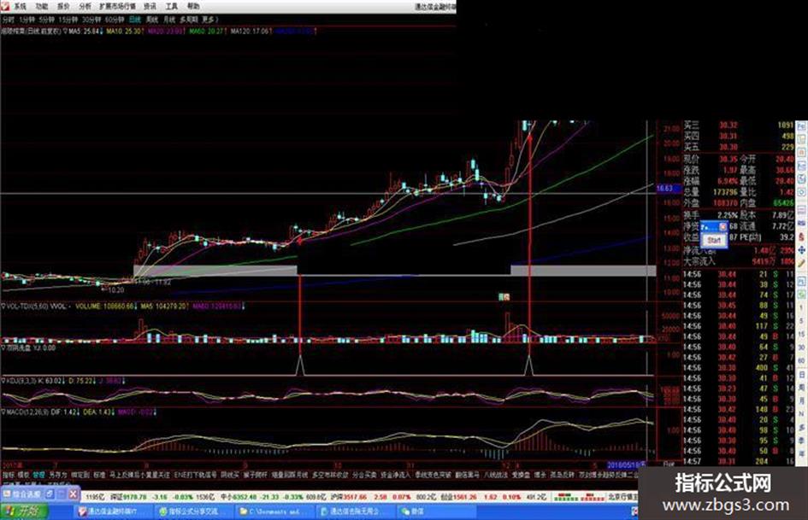Select the ENE打下轨信号 indicator
The height and width of the screenshot is (520, 808).
(x=195, y=475)
